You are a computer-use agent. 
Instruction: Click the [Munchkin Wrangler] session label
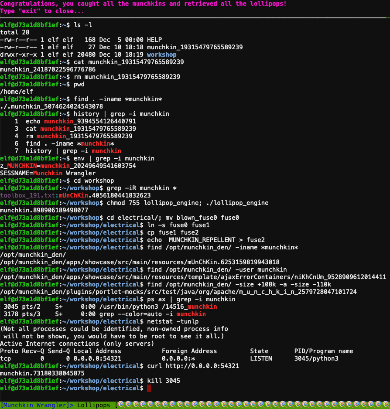tap(37, 405)
